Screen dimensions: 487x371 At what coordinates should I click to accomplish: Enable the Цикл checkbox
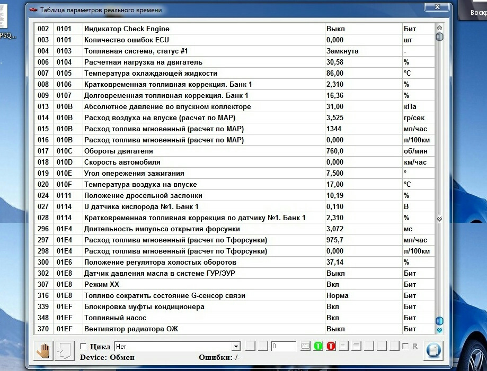[x=83, y=346]
